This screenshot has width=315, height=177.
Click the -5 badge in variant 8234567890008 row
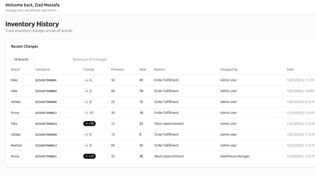[x=88, y=102]
